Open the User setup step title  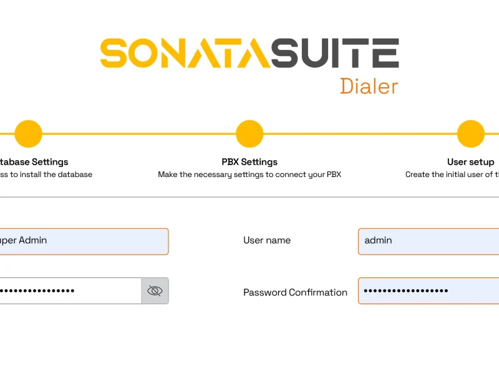click(471, 162)
